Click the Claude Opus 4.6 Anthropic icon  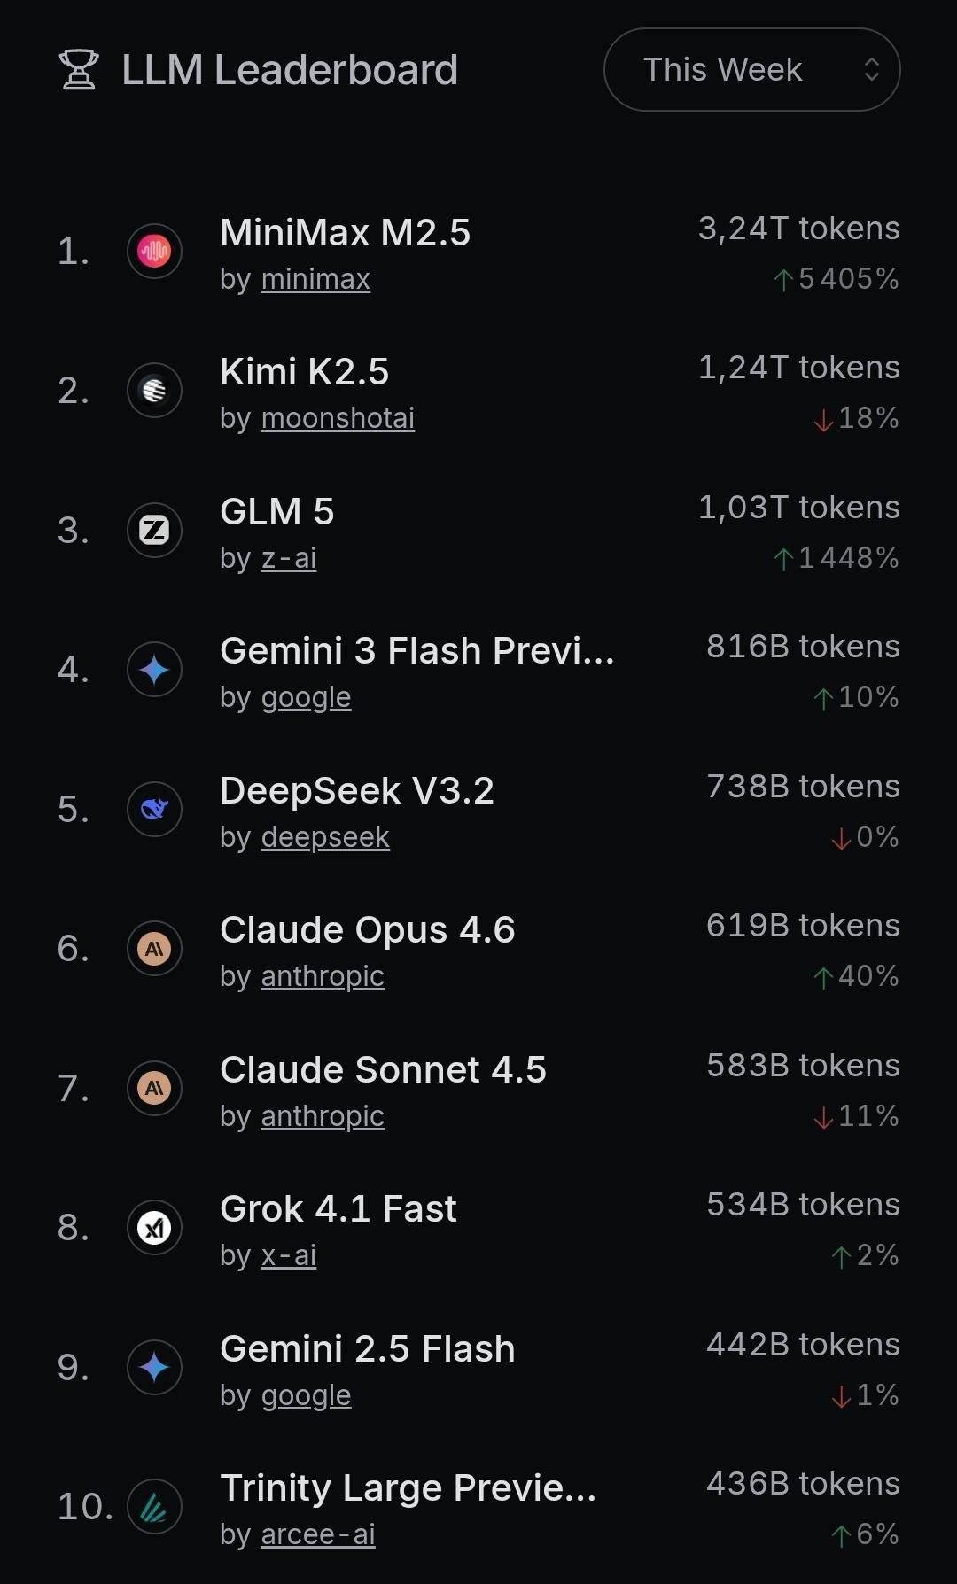154,949
